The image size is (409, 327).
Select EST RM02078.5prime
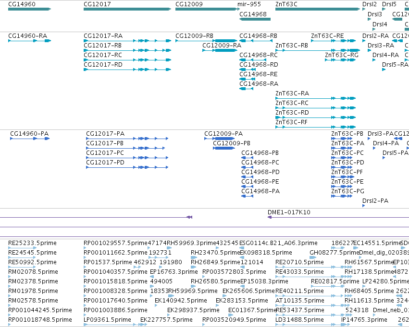point(33,272)
